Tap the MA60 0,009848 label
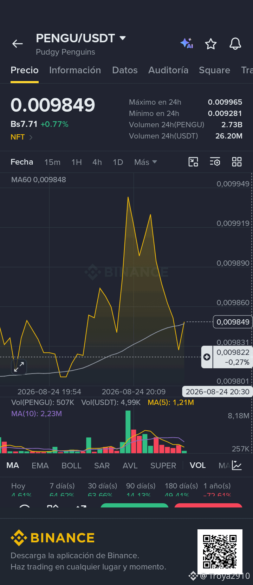 (39, 180)
